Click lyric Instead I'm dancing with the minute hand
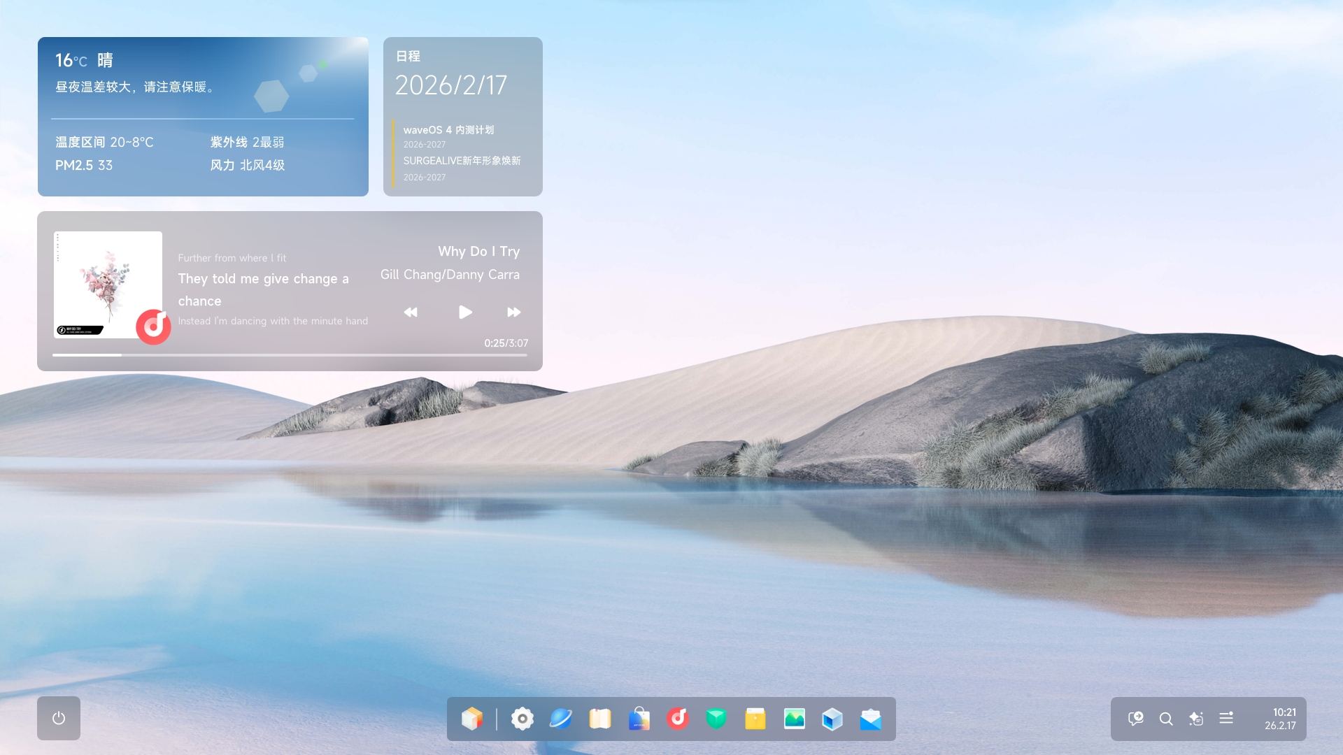Screen dimensions: 1343x755 pos(273,321)
